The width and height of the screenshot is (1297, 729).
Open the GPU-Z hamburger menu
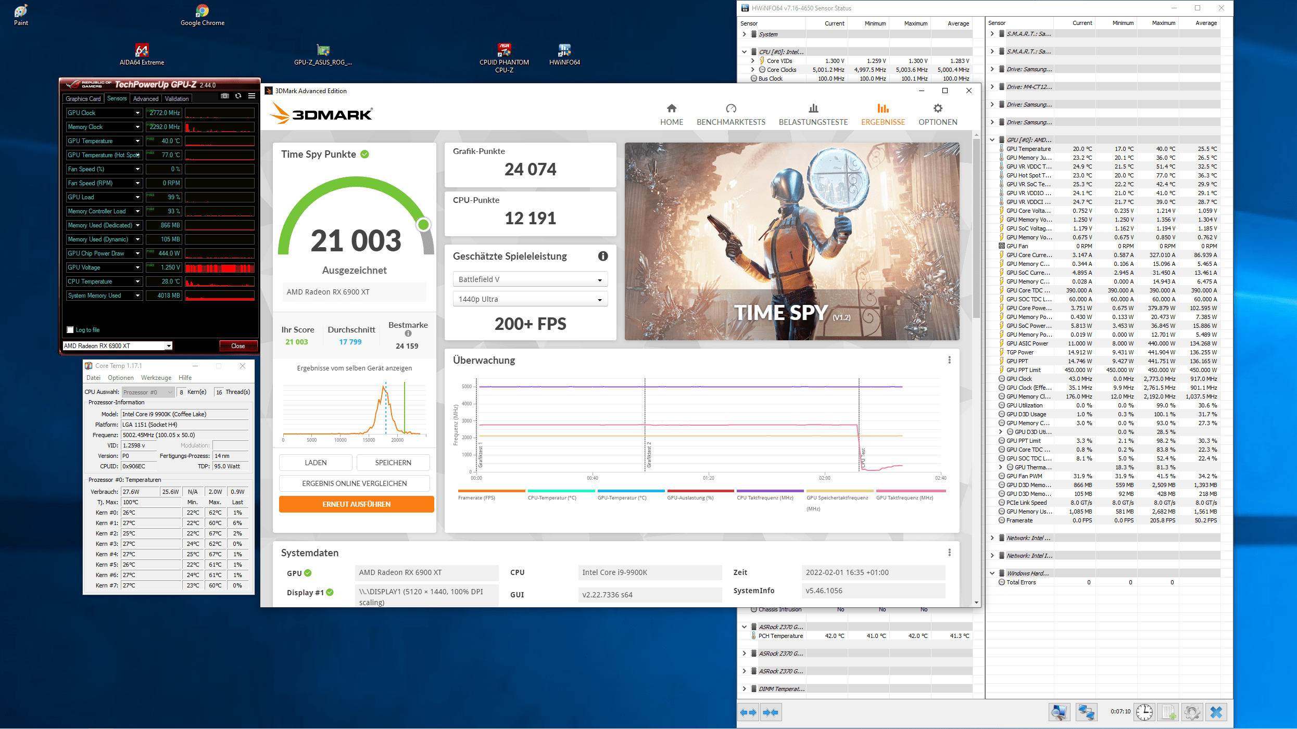point(252,96)
